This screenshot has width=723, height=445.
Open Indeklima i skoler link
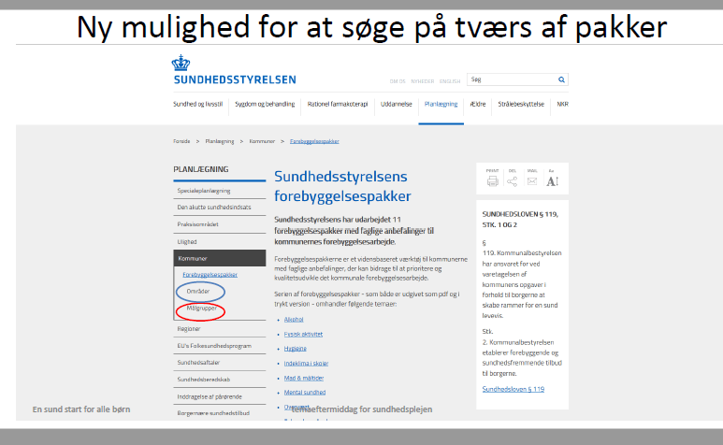point(306,364)
